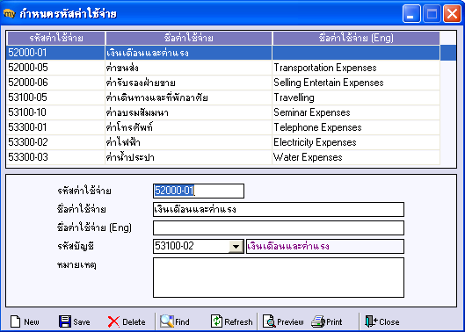Image resolution: width=465 pixels, height=332 pixels.
Task: Select the expense code input field 52000-01
Action: 199,191
